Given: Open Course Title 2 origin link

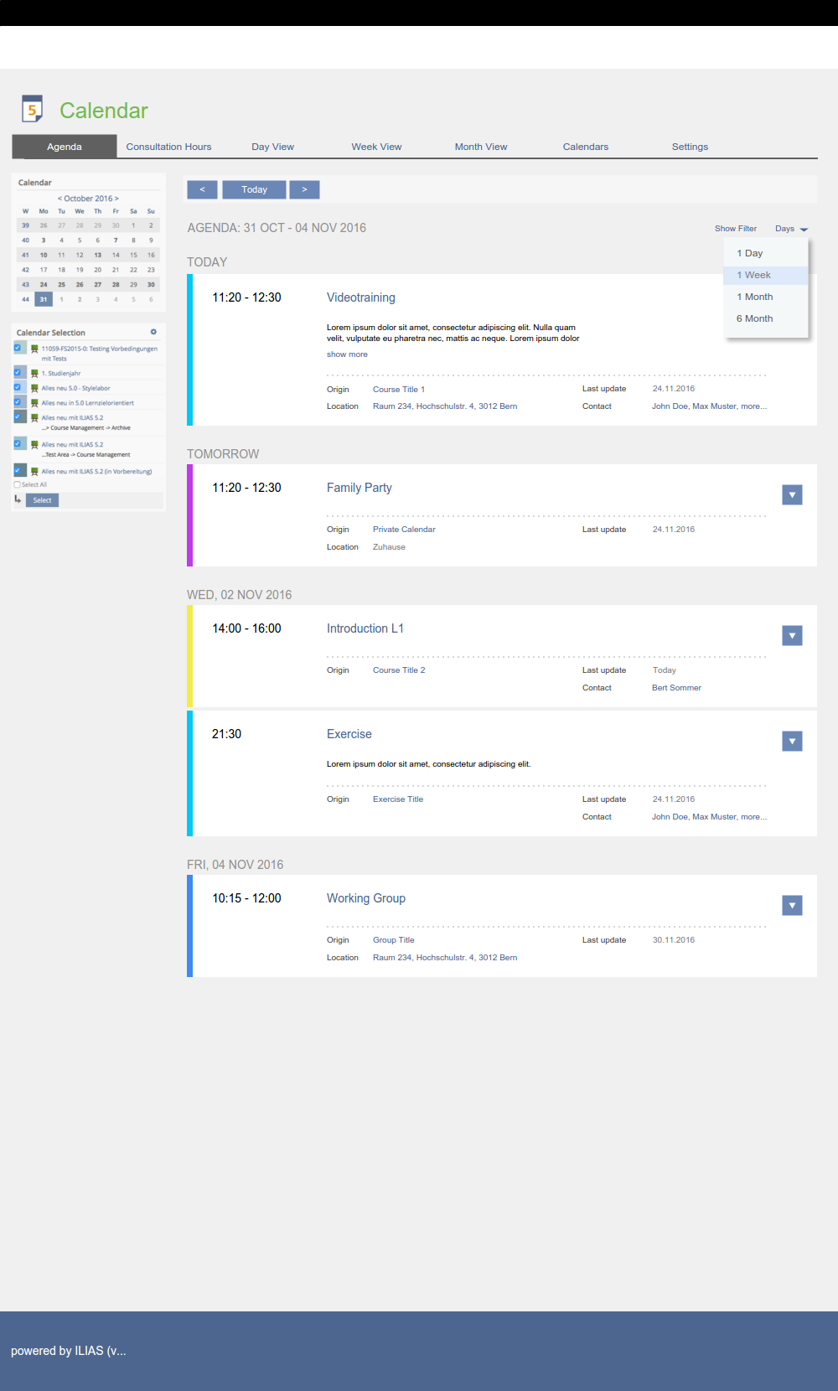Looking at the screenshot, I should pyautogui.click(x=399, y=670).
